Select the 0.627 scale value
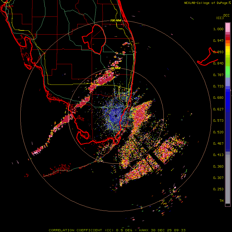Screen dimensions: 232x232 click(218, 109)
